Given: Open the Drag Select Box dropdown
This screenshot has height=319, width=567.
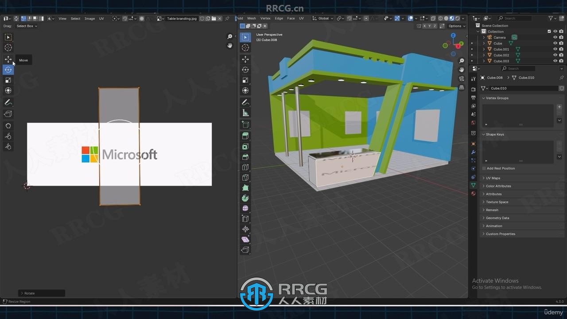Looking at the screenshot, I should (27, 26).
